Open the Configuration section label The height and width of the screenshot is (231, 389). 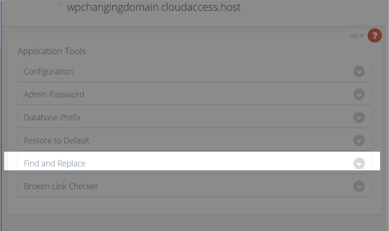(48, 72)
